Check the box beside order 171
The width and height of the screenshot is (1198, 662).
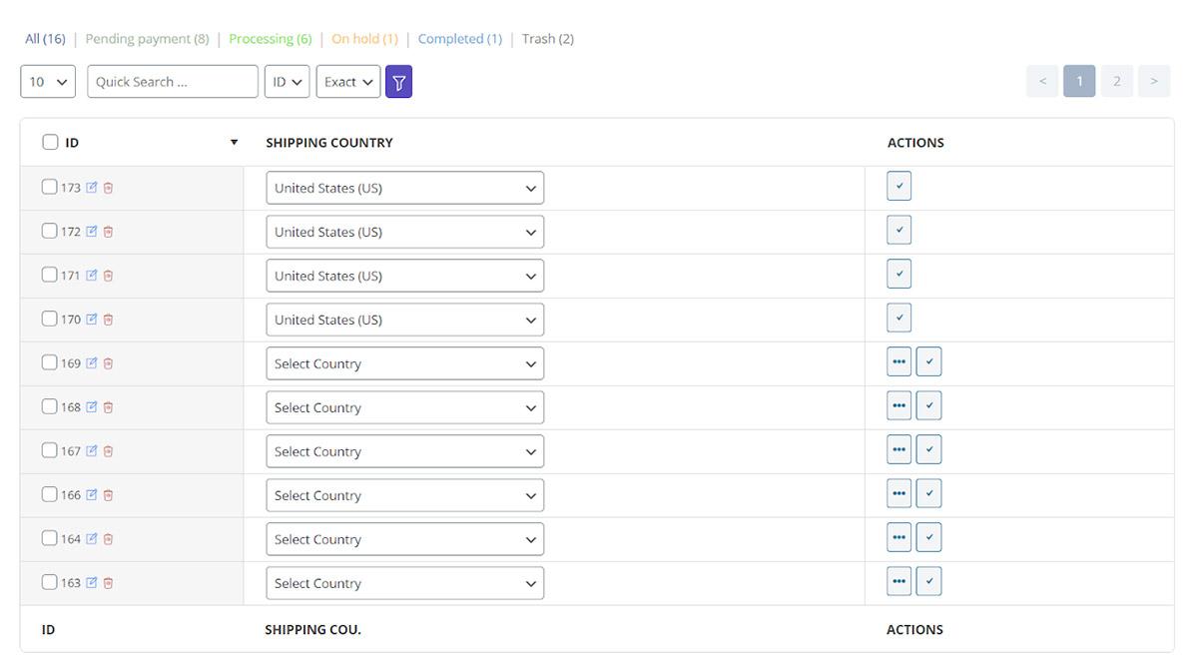49,275
